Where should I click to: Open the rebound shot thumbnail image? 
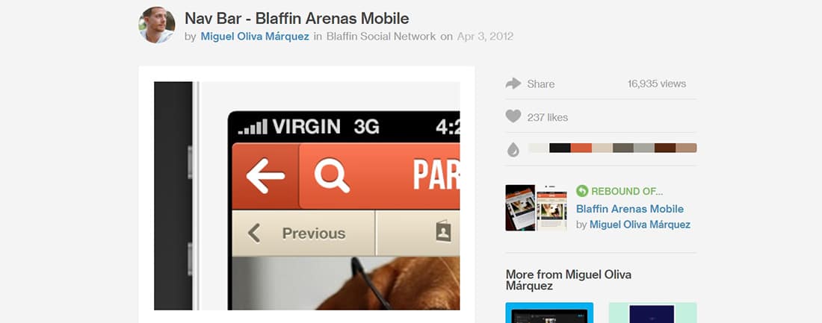coord(537,208)
